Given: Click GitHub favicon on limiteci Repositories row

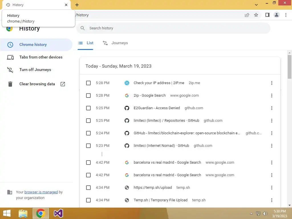Looking at the screenshot, I should coord(127,121).
